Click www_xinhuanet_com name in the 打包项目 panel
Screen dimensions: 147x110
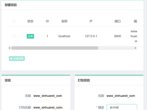point(121,96)
